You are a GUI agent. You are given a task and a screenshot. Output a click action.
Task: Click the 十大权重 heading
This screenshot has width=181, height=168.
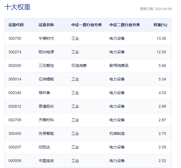coord(17,7)
